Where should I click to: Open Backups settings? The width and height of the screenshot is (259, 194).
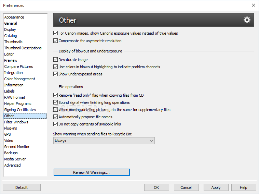click(x=25, y=153)
